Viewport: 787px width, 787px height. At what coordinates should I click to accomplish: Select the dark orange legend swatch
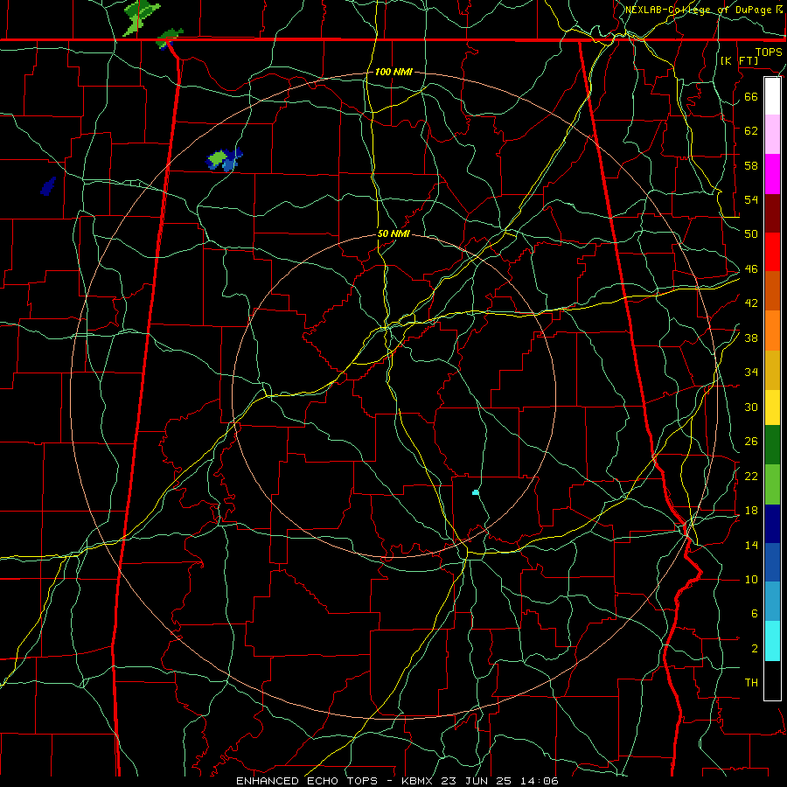click(x=772, y=291)
